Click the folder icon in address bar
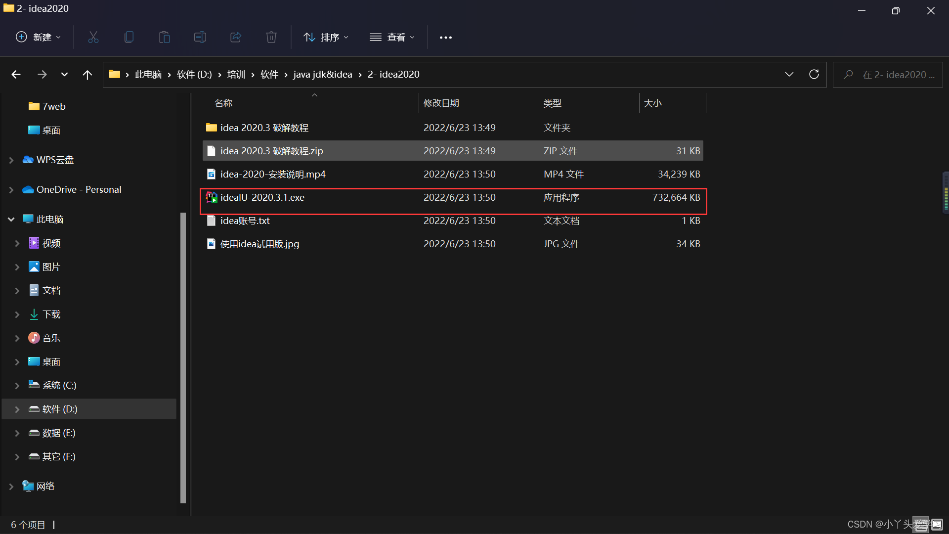This screenshot has height=534, width=949. point(115,74)
